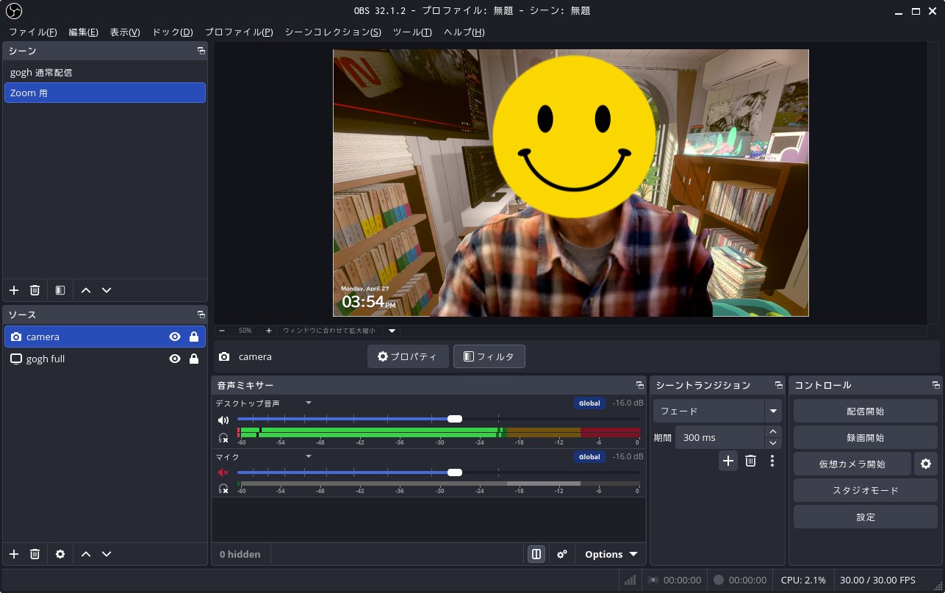Toggle vertical layout in the audio mixer
Screen dimensions: 945x593
click(x=536, y=554)
